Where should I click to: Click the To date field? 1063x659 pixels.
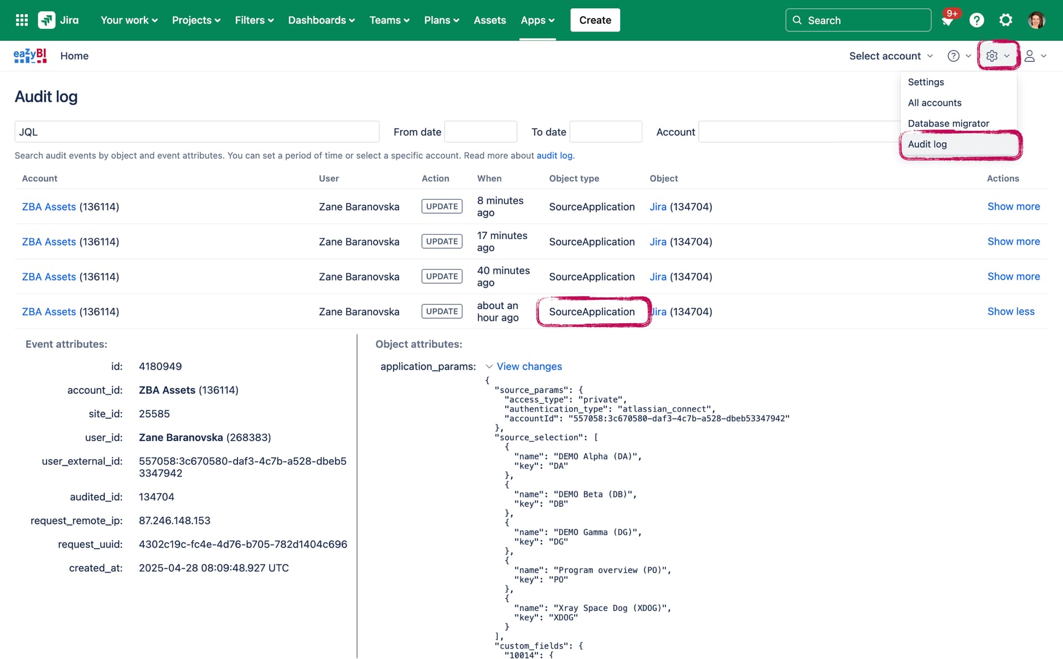606,132
